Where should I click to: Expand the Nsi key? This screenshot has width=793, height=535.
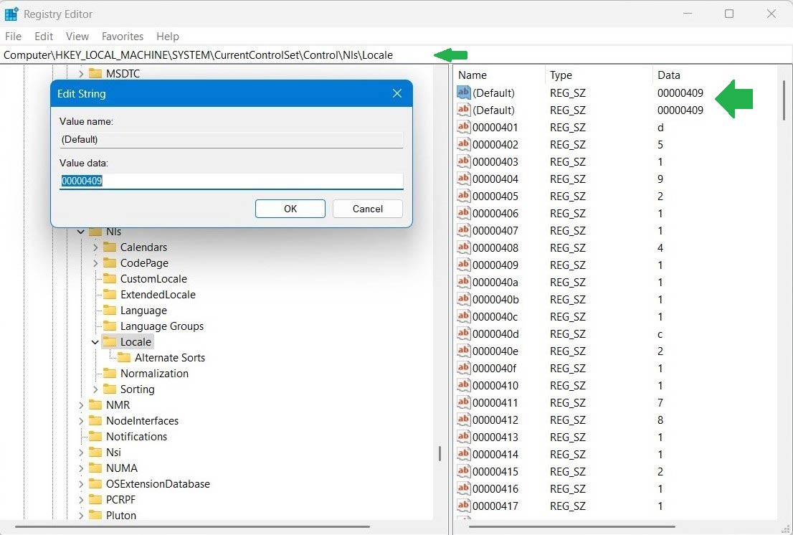[81, 452]
